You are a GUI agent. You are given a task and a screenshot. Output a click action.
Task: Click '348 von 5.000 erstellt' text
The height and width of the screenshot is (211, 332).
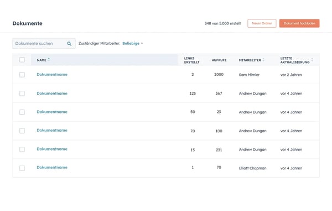[223, 23]
